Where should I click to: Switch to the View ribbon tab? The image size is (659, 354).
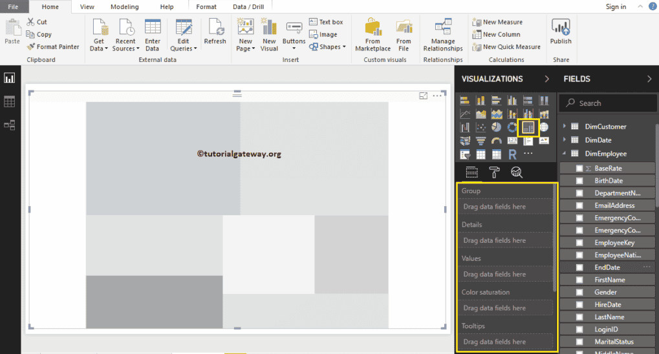[87, 6]
